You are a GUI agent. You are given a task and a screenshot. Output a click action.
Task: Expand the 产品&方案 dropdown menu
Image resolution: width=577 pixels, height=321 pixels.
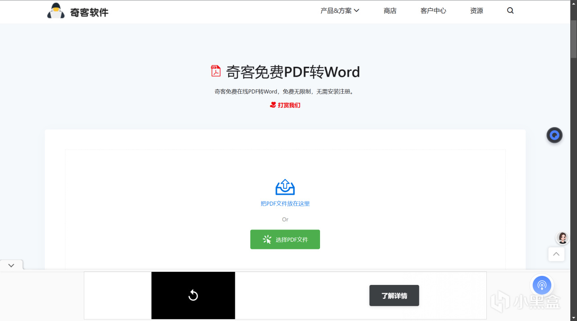tap(340, 10)
